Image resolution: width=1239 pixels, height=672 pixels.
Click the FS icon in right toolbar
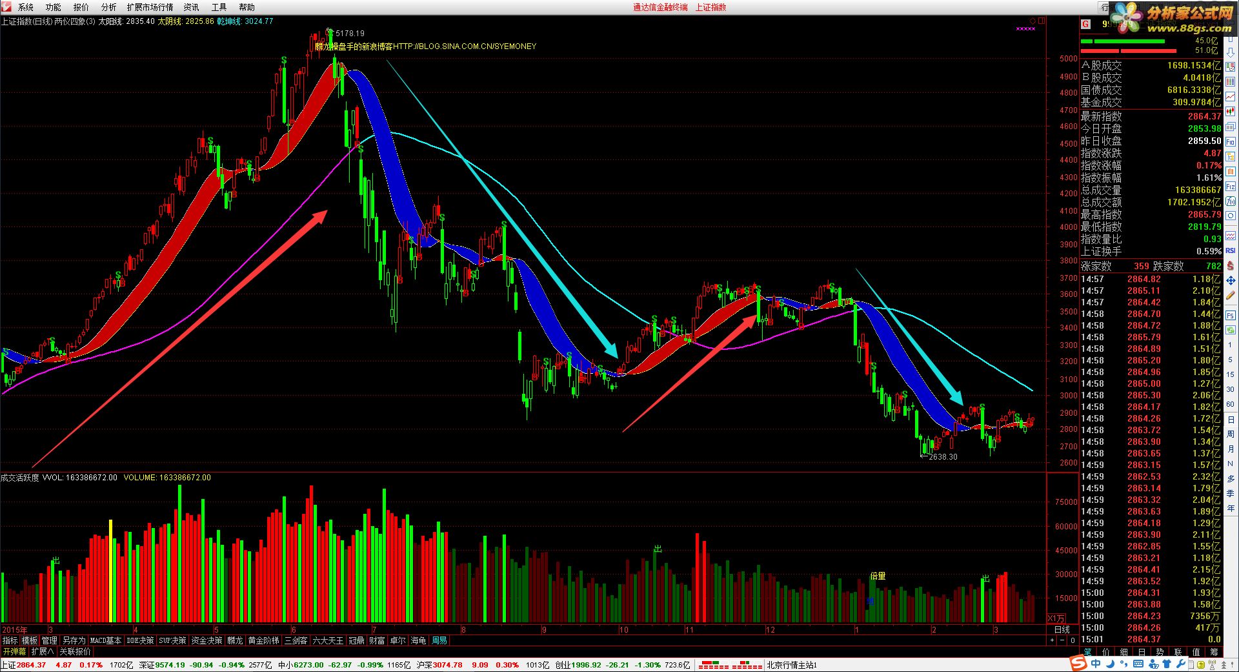1231,316
